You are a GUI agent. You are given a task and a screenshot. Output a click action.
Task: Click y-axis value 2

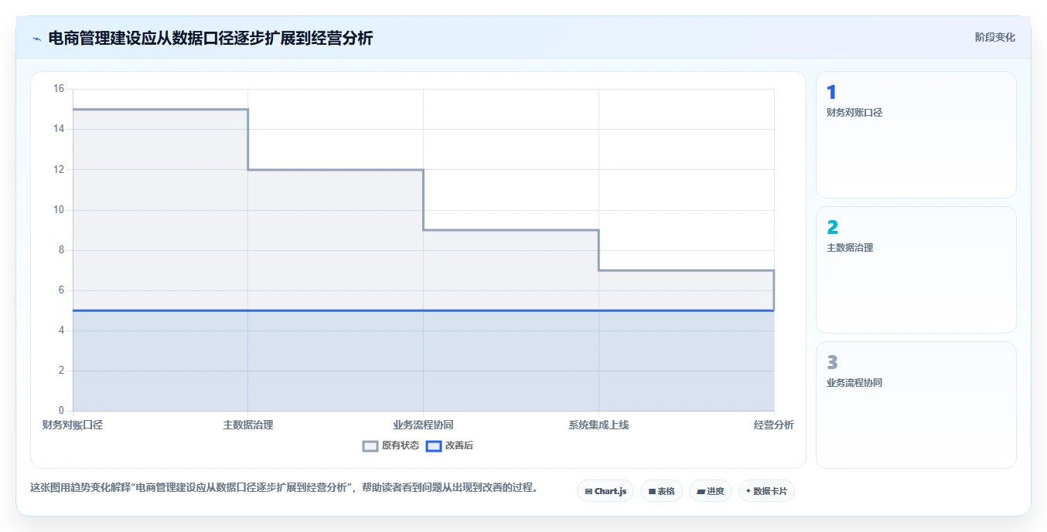click(62, 371)
